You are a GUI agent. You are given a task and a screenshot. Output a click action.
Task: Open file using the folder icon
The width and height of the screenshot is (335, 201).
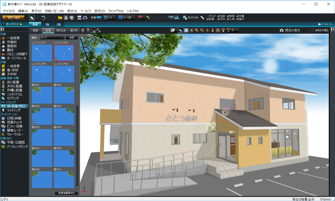point(60,18)
